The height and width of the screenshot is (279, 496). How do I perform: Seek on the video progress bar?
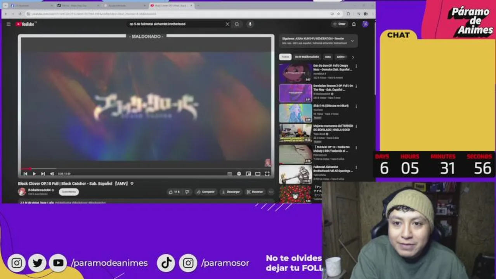[146, 169]
